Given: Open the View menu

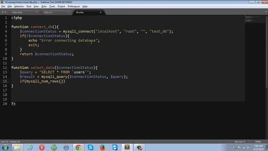Looking at the screenshot, I should click(36, 7).
